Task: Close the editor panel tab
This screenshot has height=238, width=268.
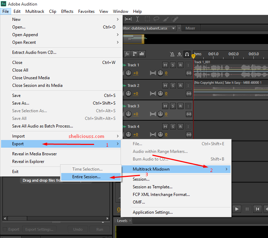Action: pos(179,28)
